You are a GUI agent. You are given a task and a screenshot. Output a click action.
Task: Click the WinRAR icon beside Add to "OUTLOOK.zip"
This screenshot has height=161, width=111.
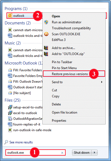46,54
